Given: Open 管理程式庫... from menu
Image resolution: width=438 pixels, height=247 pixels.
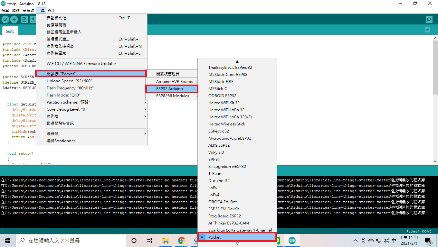Looking at the screenshot, I should (x=91, y=39).
